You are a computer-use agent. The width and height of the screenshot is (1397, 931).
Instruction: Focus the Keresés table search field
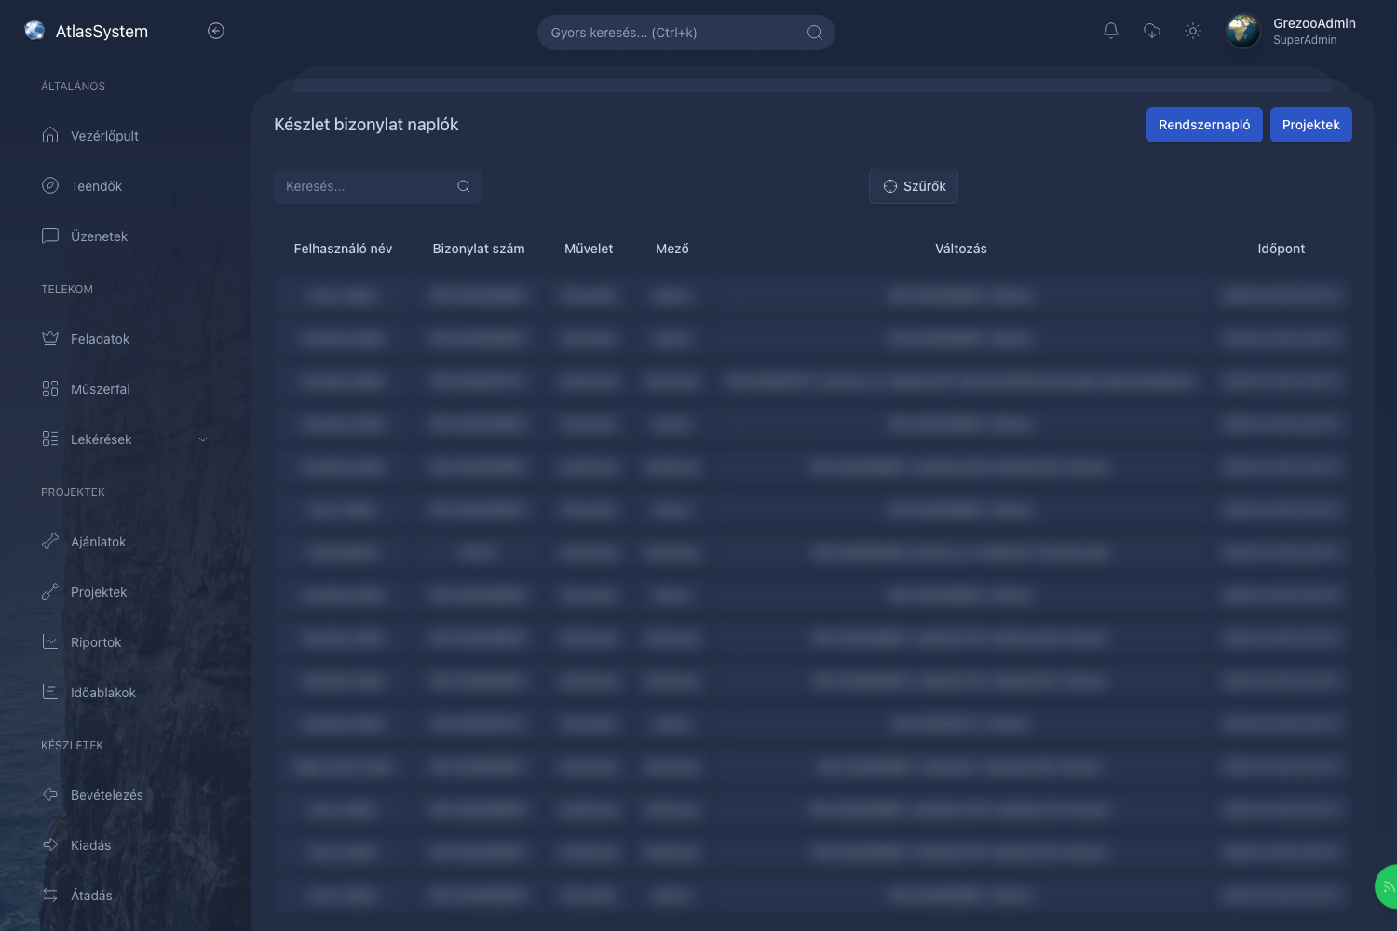coord(377,186)
